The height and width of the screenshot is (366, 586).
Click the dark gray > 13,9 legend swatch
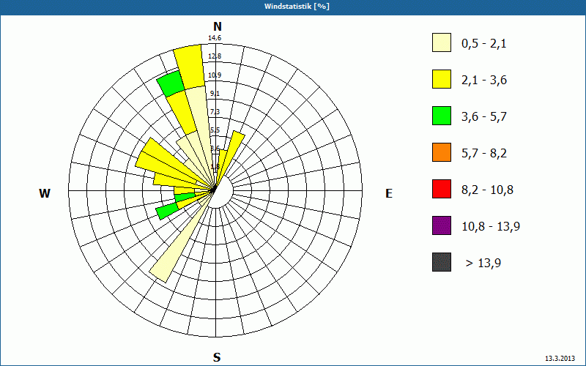442,262
